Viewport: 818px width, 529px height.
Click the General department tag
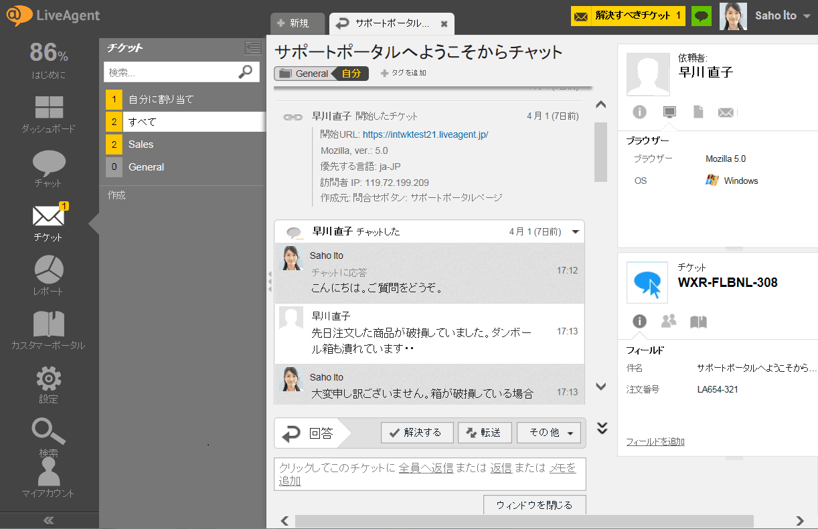(x=304, y=74)
